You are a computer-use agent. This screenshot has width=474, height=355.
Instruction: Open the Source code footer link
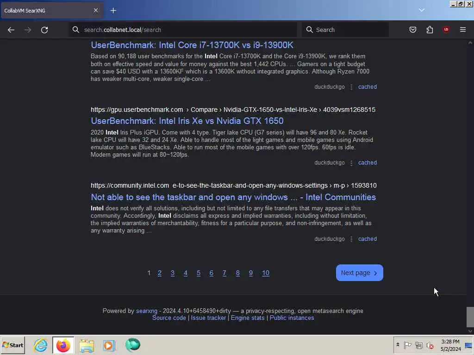point(169,318)
